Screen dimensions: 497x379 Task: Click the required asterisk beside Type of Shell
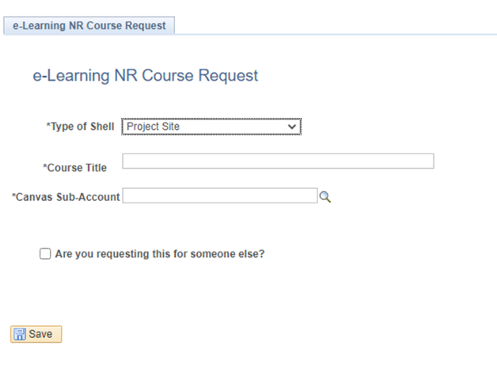(x=48, y=126)
